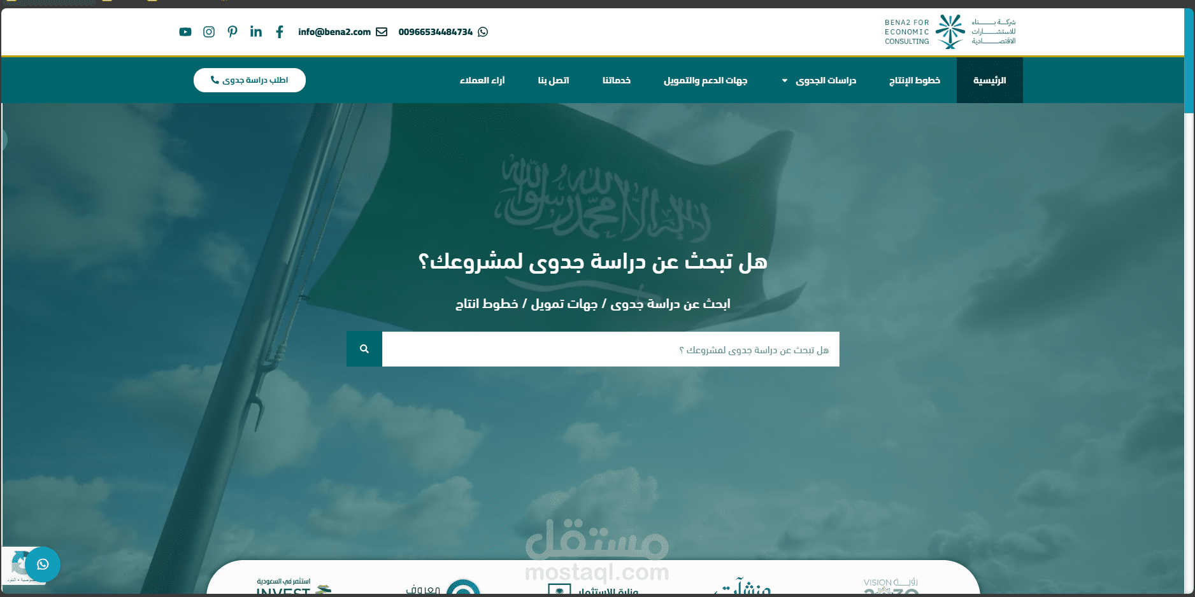Open the floating WhatsApp chat bubble
Image resolution: width=1195 pixels, height=597 pixels.
click(43, 565)
